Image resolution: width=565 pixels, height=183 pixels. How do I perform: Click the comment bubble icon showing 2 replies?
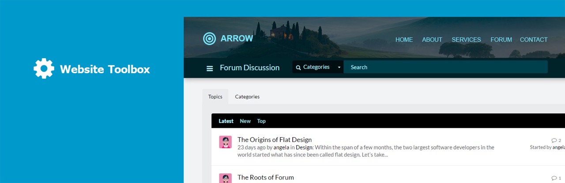(x=554, y=140)
